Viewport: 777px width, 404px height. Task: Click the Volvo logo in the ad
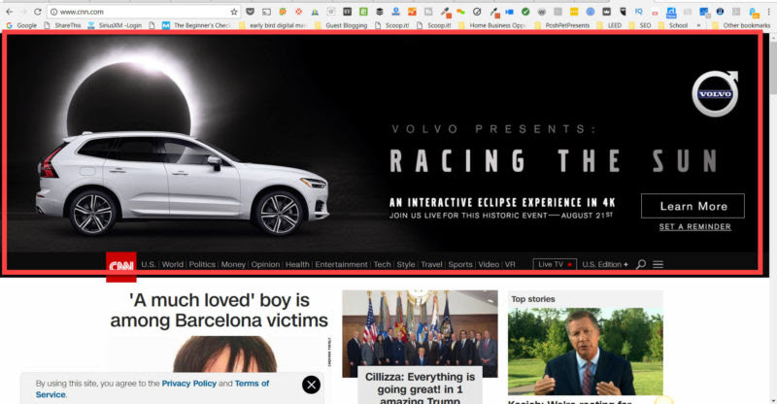point(715,93)
